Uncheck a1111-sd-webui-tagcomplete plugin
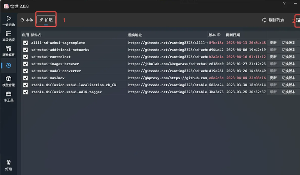Screen dimensions: 300x175 pos(25,43)
